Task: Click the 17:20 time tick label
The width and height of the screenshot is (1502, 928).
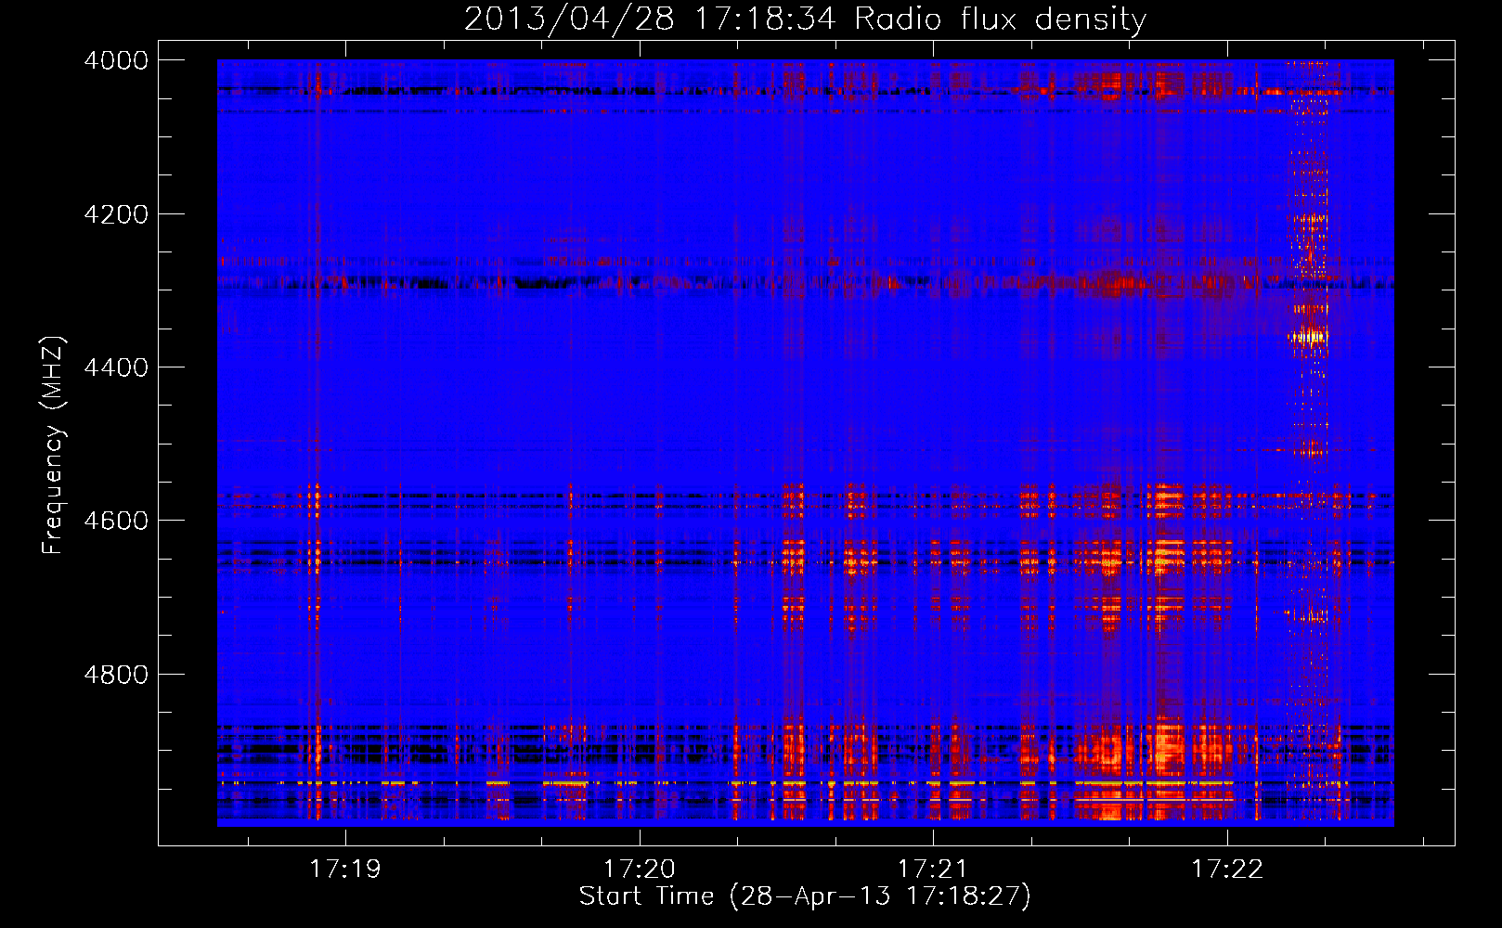Action: (x=640, y=870)
